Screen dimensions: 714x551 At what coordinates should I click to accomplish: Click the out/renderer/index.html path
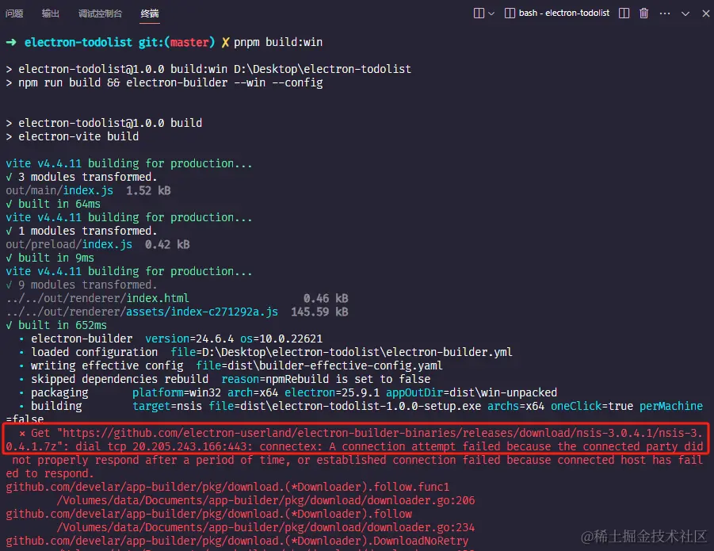point(97,298)
